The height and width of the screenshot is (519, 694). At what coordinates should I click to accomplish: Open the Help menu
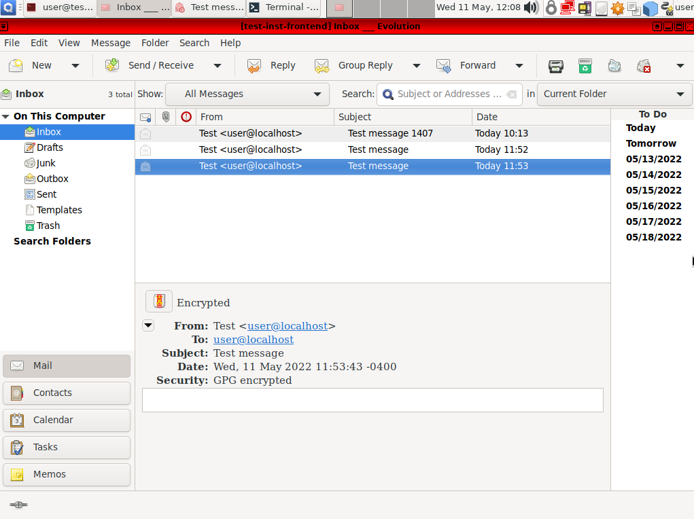[230, 43]
